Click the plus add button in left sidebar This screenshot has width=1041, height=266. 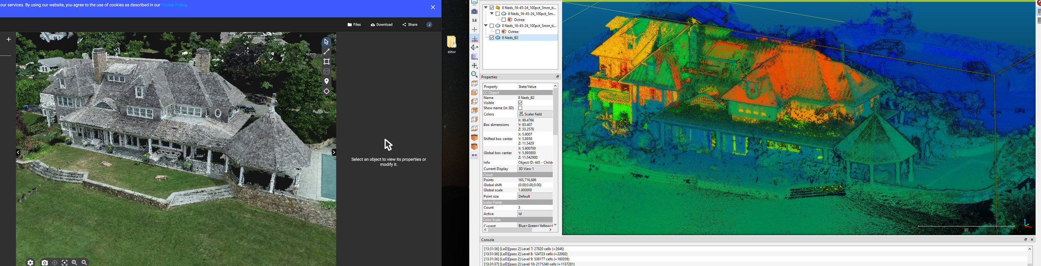coord(9,39)
